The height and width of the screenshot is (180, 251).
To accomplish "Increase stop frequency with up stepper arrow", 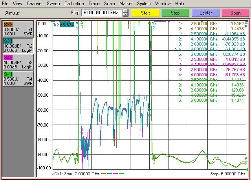I will coord(125,11).
